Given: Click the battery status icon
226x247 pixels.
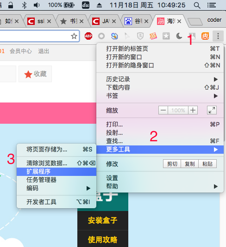Looking at the screenshot, I should (x=69, y=6).
